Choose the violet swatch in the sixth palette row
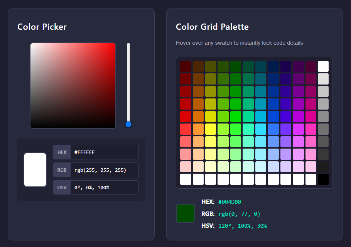Viewport: 351px width, 247px height. pos(286,129)
